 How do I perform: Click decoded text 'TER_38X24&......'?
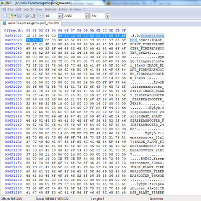click(x=147, y=53)
